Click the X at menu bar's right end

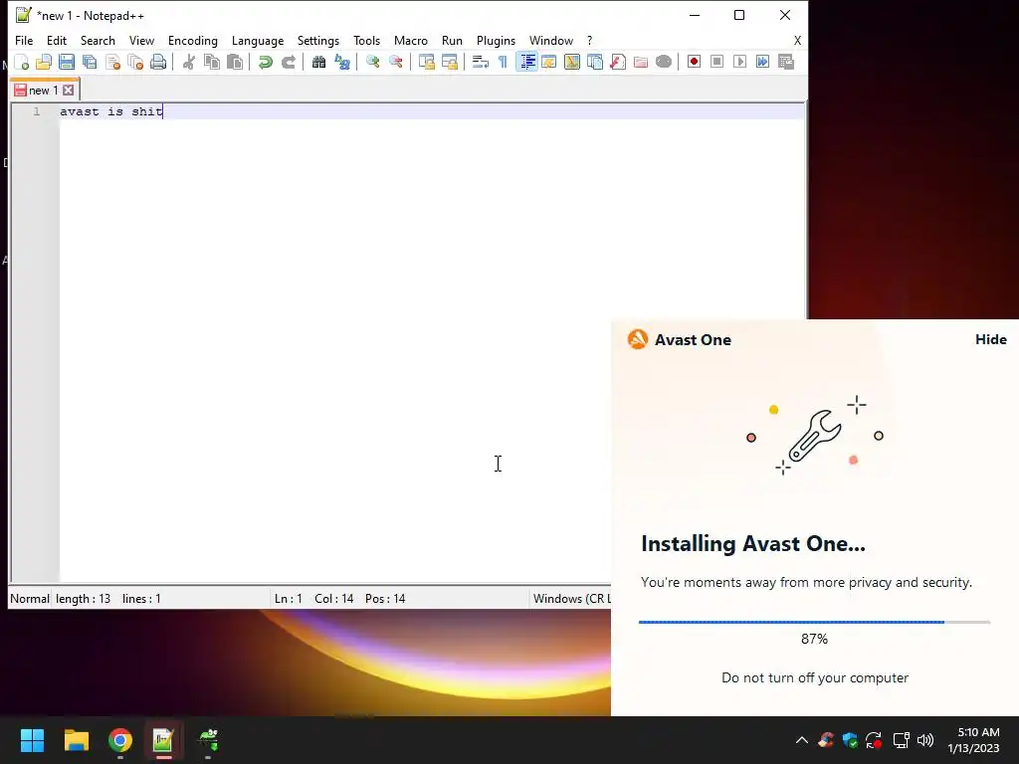[797, 40]
